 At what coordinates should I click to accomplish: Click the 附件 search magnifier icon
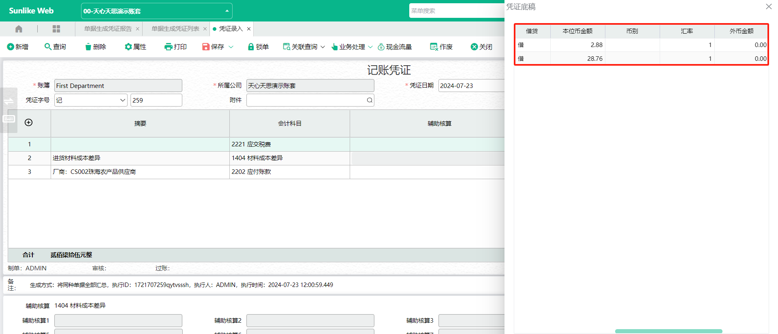click(370, 100)
